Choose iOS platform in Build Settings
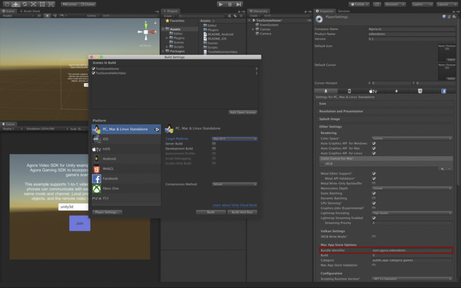The width and height of the screenshot is (461, 288). click(126, 139)
